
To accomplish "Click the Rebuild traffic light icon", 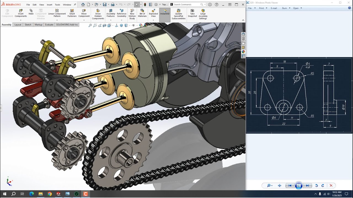I will pyautogui.click(x=145, y=4).
